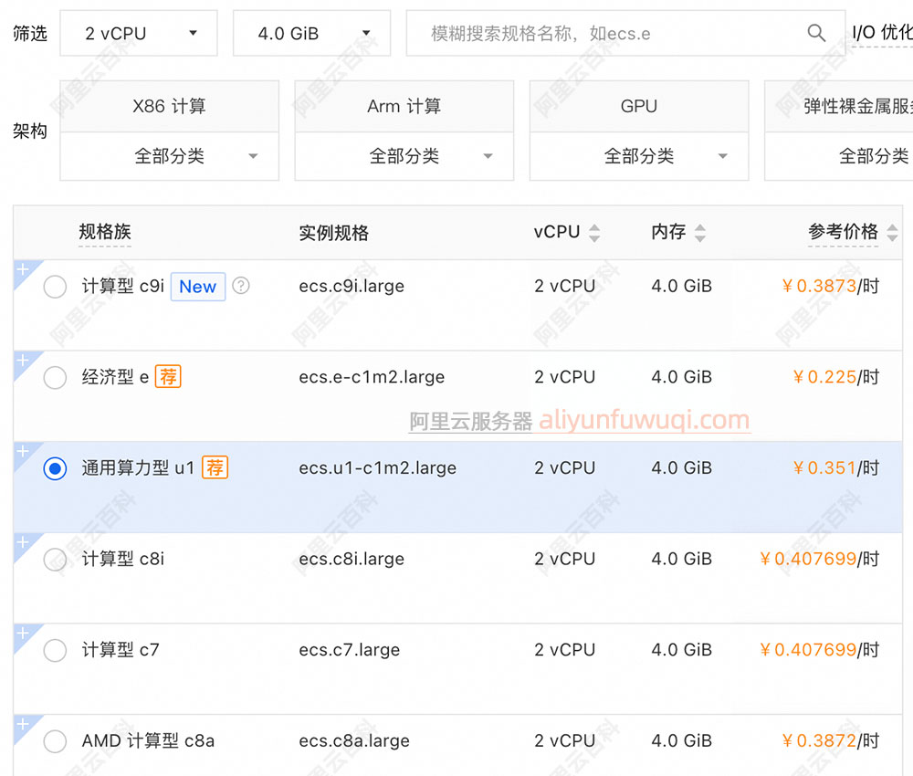Image resolution: width=913 pixels, height=776 pixels.
Task: Click price ¥0.351/时
Action: 836,467
